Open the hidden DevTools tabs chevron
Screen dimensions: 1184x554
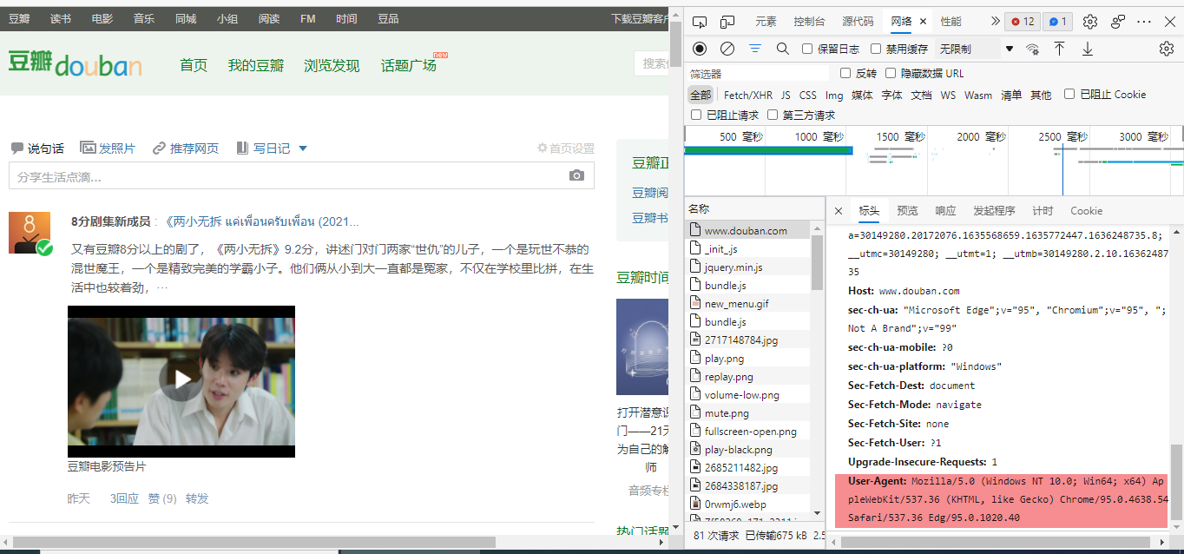997,20
